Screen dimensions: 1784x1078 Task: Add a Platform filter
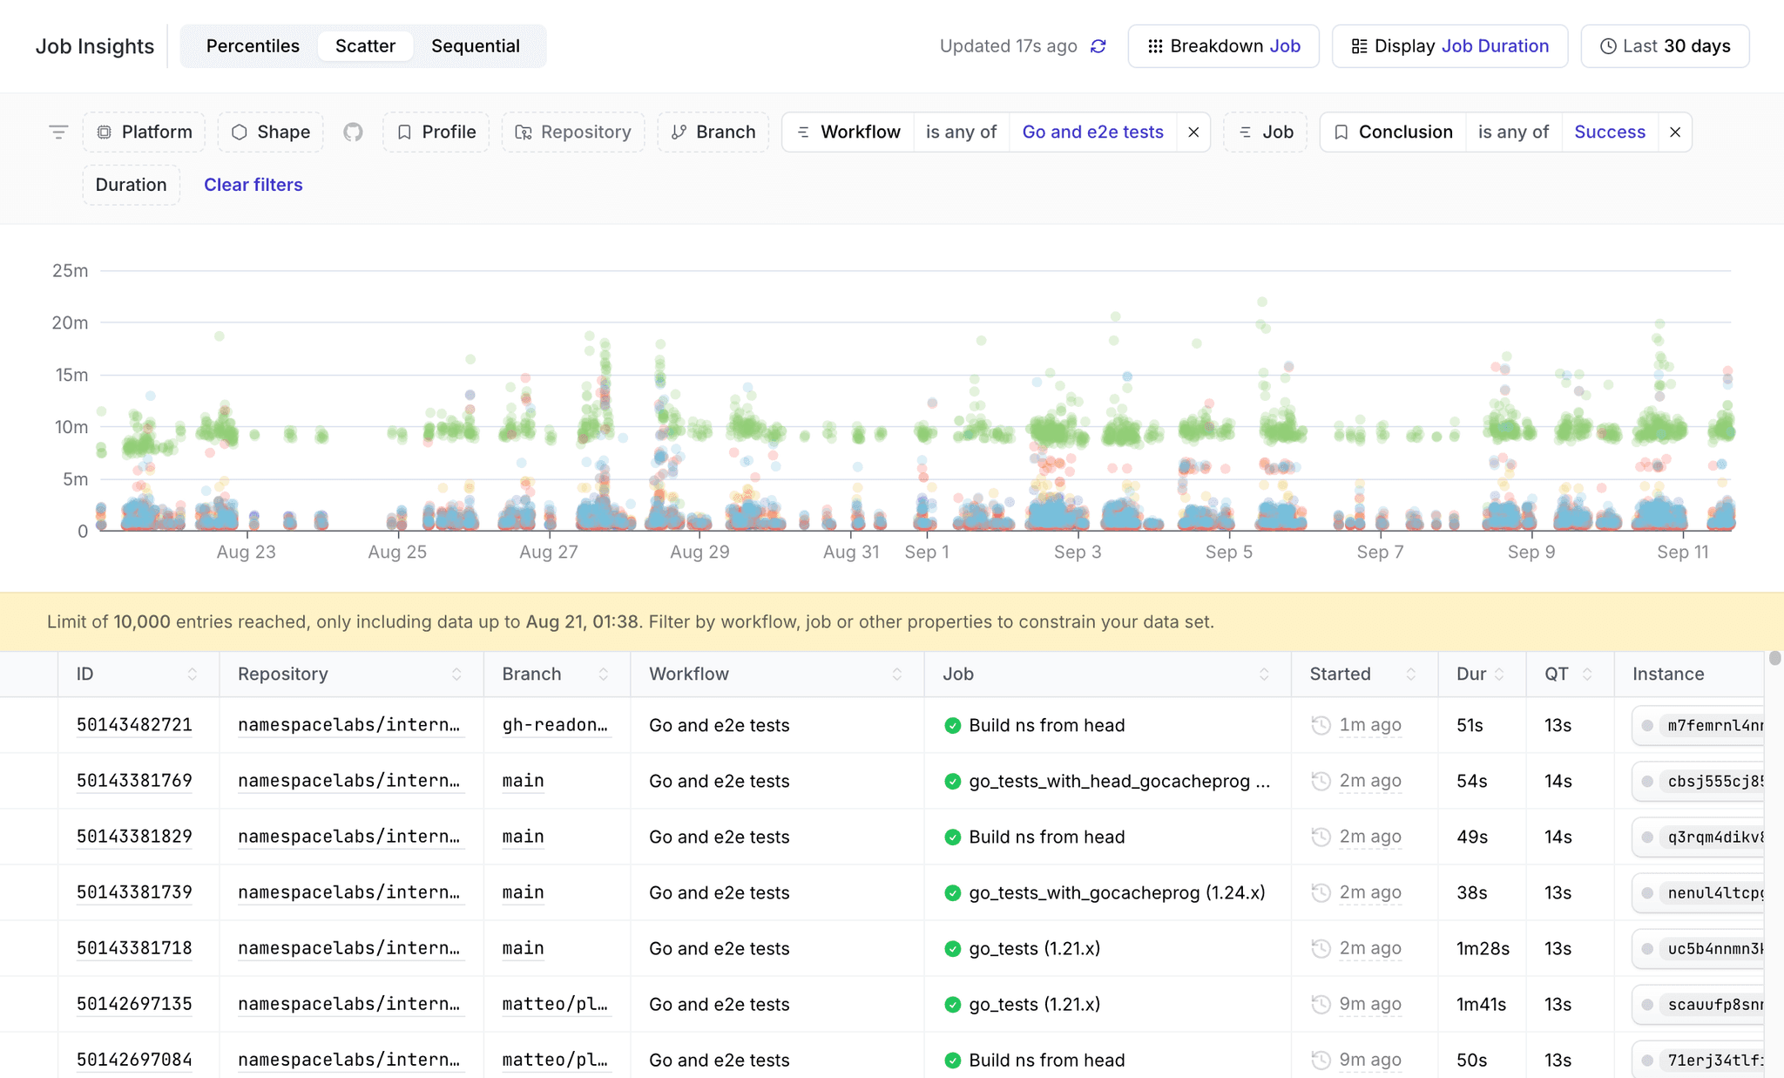coord(144,132)
